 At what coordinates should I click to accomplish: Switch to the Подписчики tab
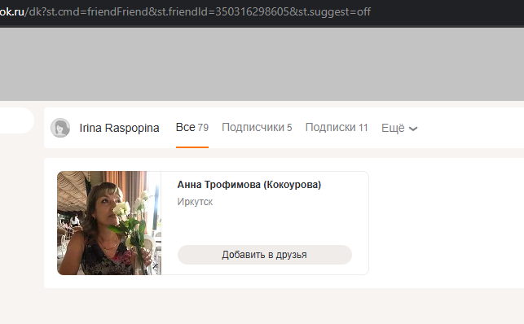click(257, 128)
